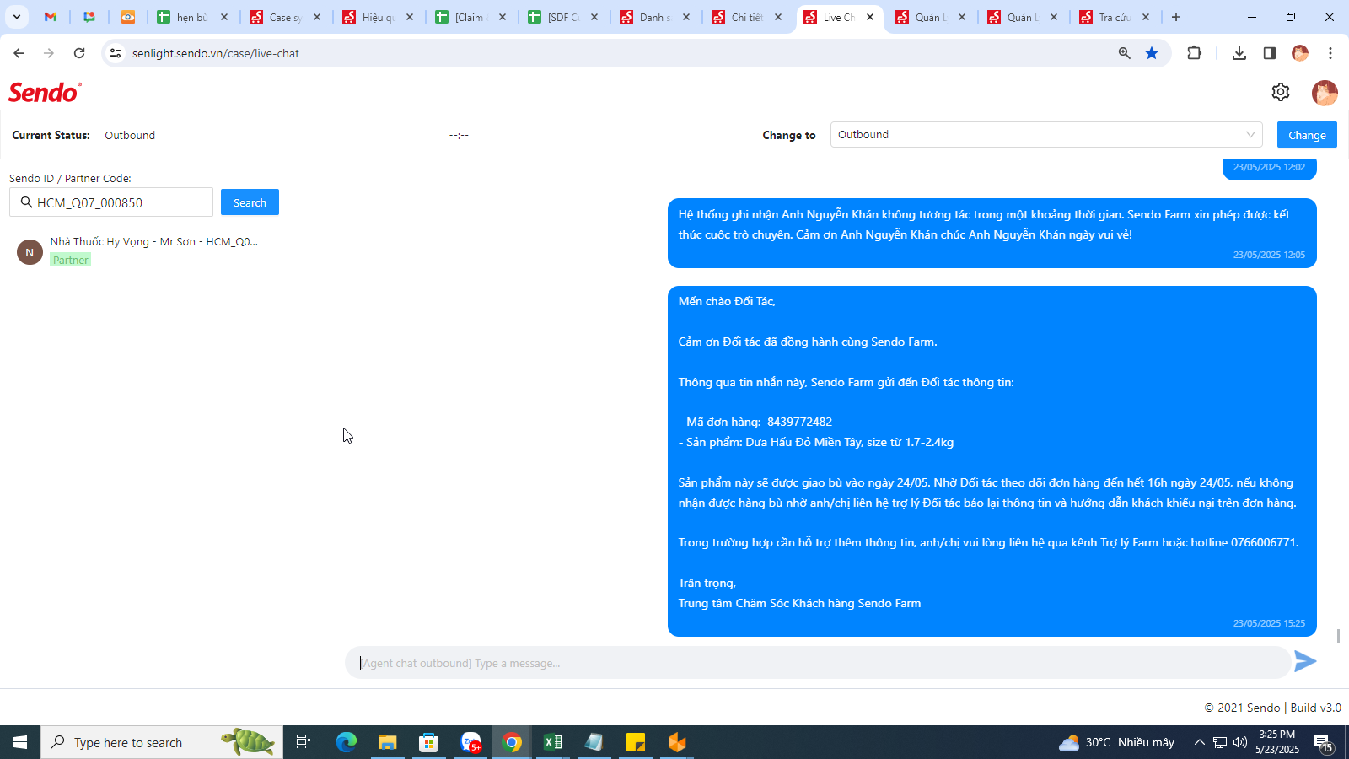This screenshot has height=759, width=1349.
Task: Select Nhà Thuốc Hy Vọng - Mr Sơn conversation
Action: (x=163, y=251)
